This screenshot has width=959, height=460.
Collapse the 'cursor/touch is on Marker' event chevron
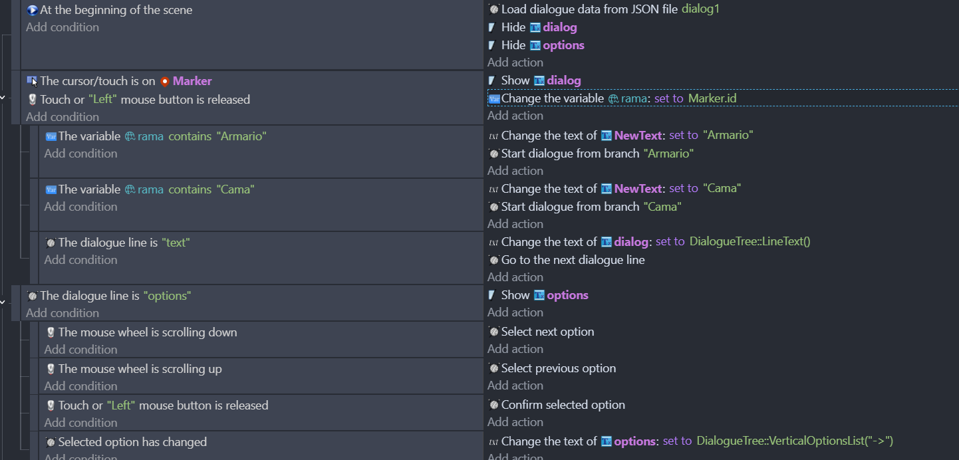[3, 97]
